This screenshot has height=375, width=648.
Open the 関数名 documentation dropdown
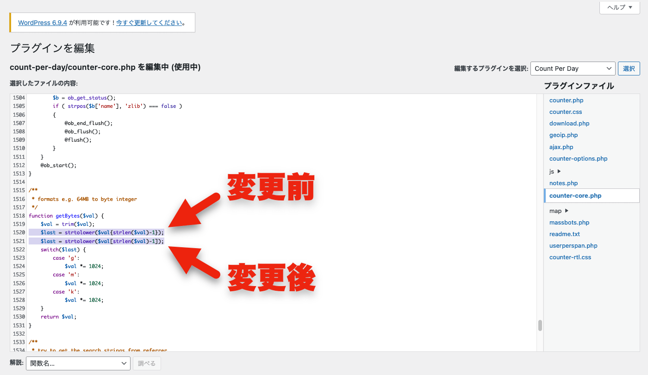pos(78,363)
